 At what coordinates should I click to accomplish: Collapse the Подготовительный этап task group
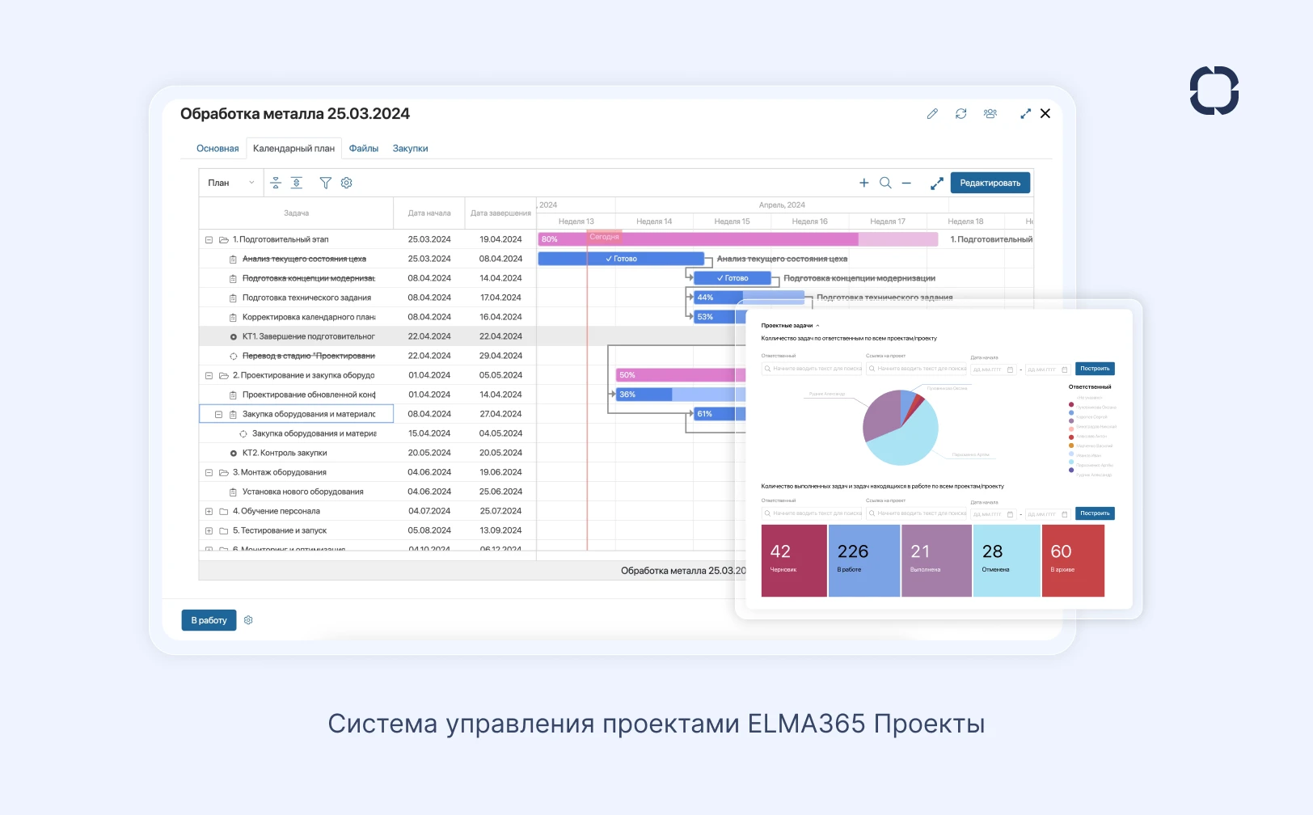(209, 239)
